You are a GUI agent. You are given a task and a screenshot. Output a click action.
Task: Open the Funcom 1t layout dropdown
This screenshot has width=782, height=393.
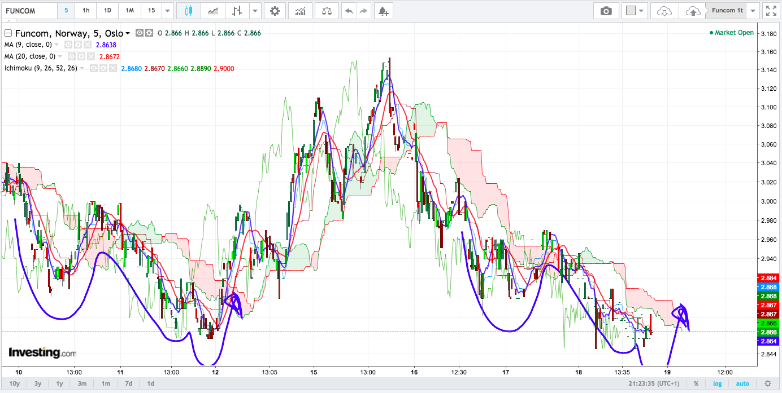point(753,11)
